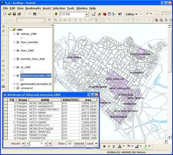
Task: Click the NAME column header
Action: 45,100
